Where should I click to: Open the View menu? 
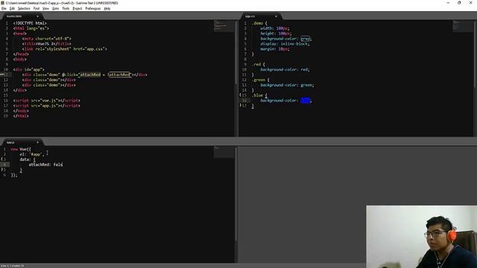(x=45, y=8)
